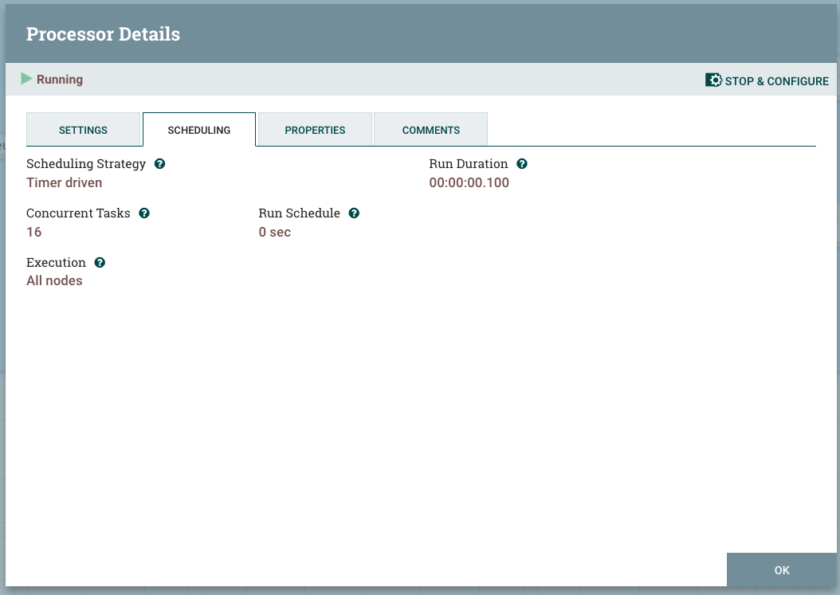840x595 pixels.
Task: Click the Scheduling Strategy help icon
Action: tap(159, 164)
